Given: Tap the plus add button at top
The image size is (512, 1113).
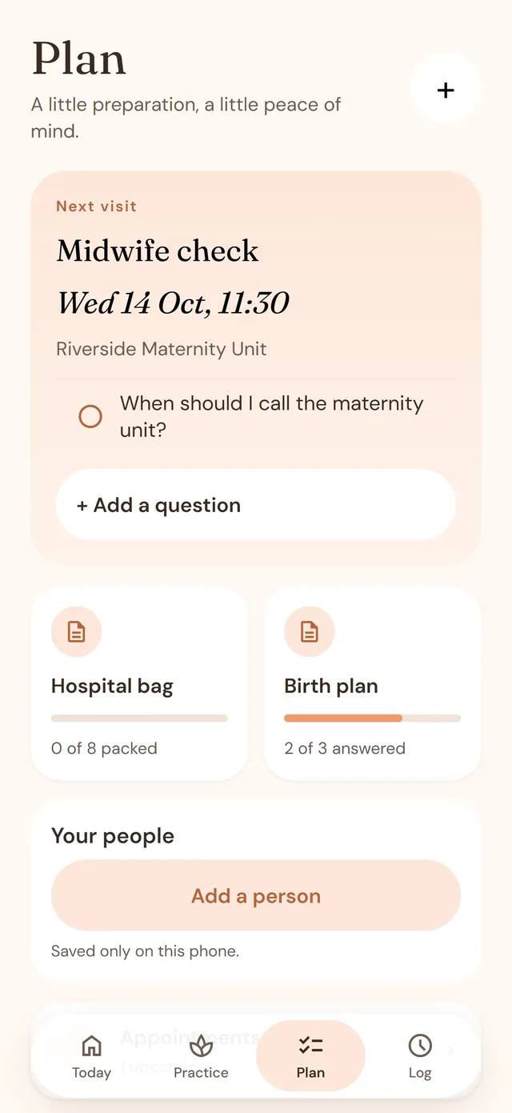Looking at the screenshot, I should coord(446,90).
